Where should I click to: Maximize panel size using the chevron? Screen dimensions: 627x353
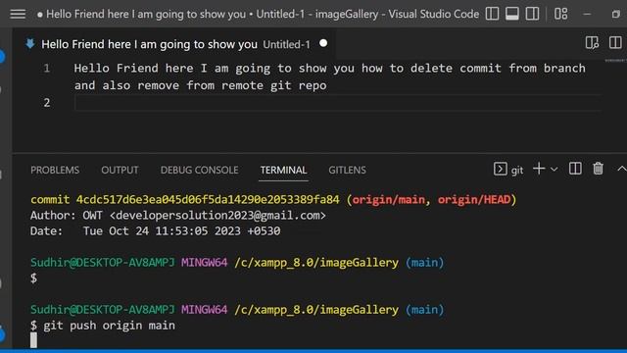[621, 169]
